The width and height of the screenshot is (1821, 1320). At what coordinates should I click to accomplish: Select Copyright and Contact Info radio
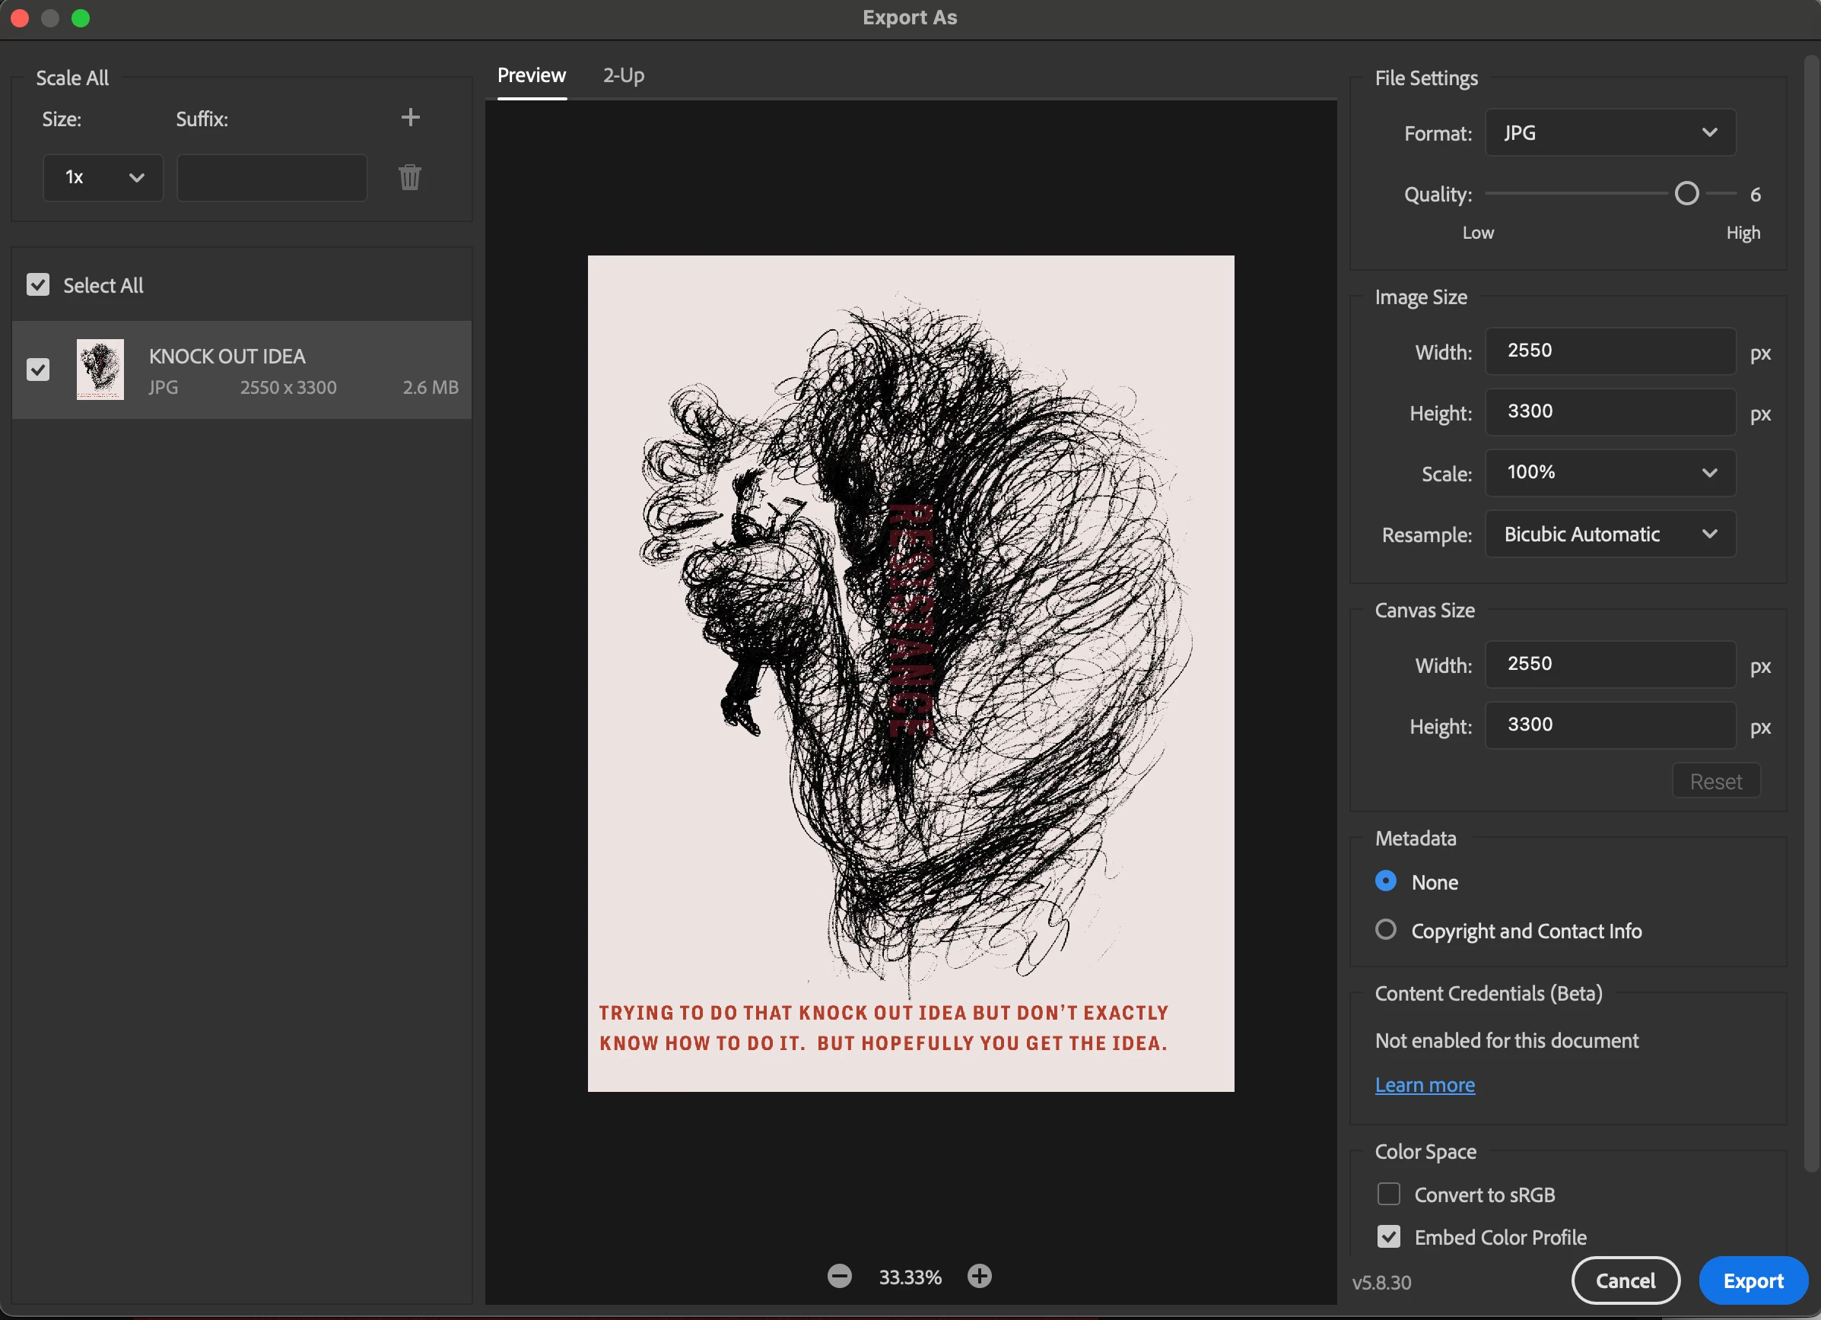tap(1386, 930)
